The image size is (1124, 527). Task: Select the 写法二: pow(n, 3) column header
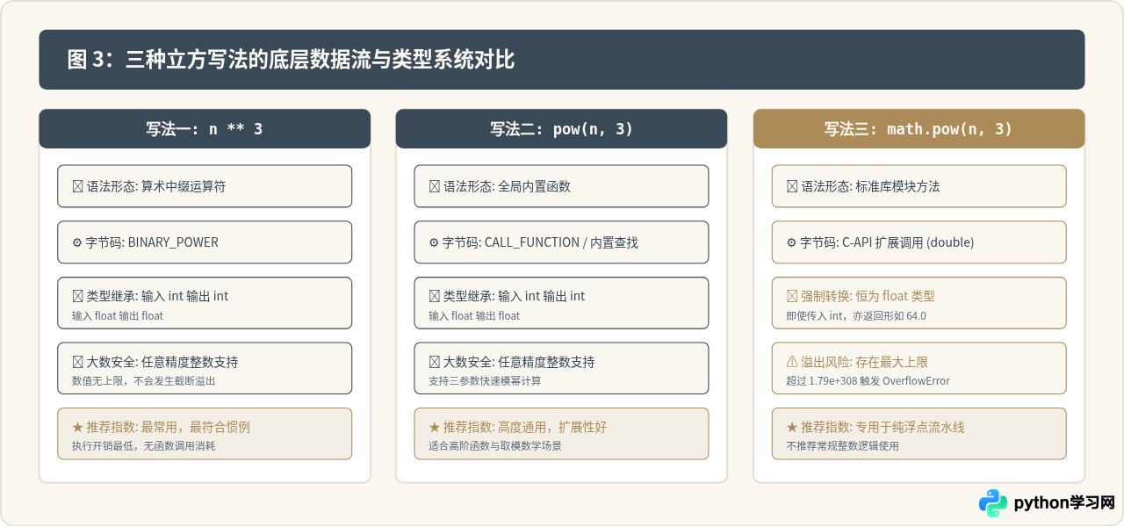pyautogui.click(x=561, y=129)
